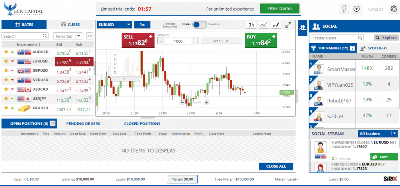The height and width of the screenshot is (186, 400).
Task: Switch to line chart type icon
Action: coord(264,25)
